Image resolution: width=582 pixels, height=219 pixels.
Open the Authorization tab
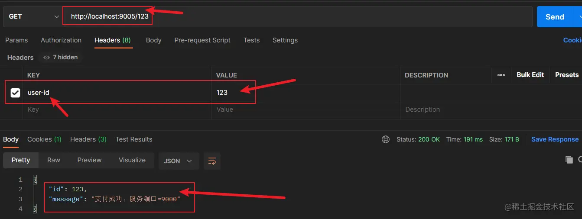pyautogui.click(x=61, y=40)
